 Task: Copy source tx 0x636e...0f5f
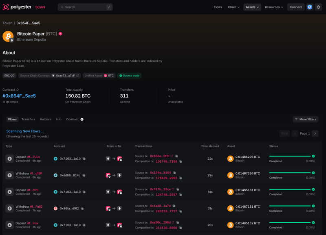[x=176, y=156]
